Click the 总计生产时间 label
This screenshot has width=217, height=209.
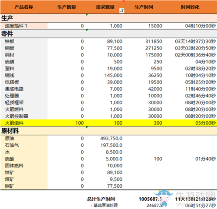click(x=101, y=199)
